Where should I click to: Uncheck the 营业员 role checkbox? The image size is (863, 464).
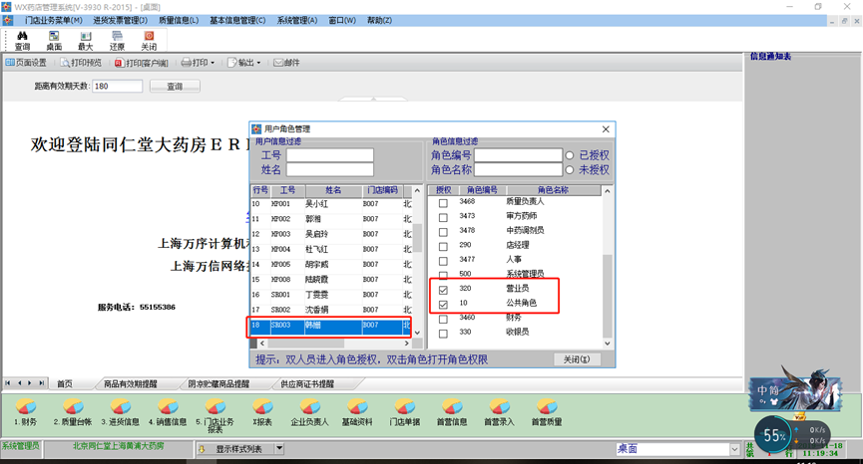(x=443, y=290)
